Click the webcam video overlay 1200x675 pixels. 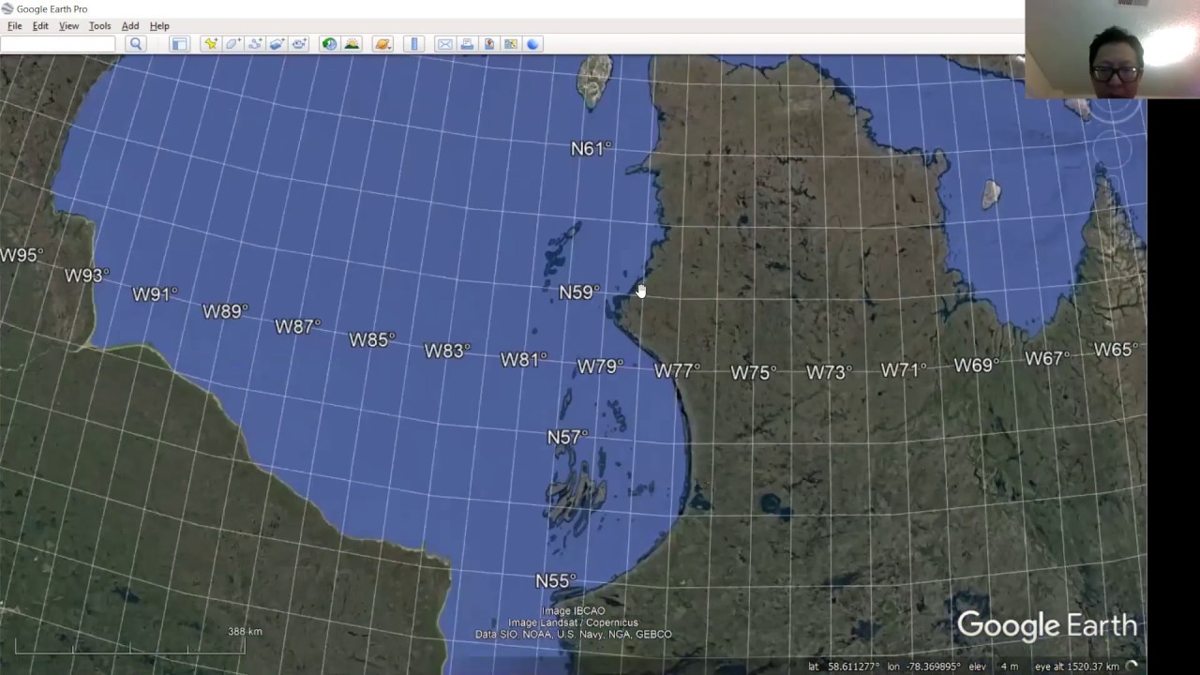pos(1112,49)
